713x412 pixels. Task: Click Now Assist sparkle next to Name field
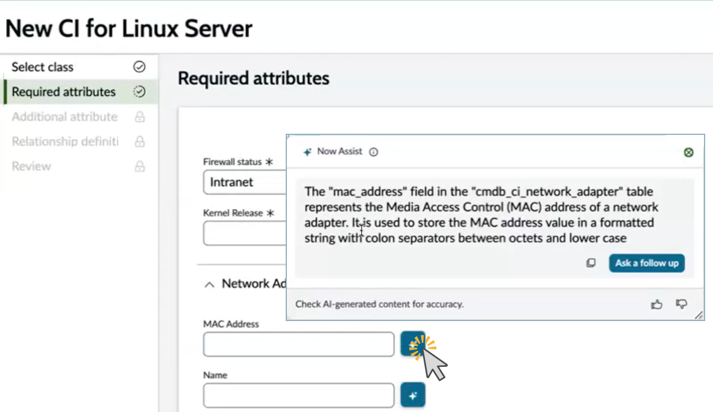412,395
